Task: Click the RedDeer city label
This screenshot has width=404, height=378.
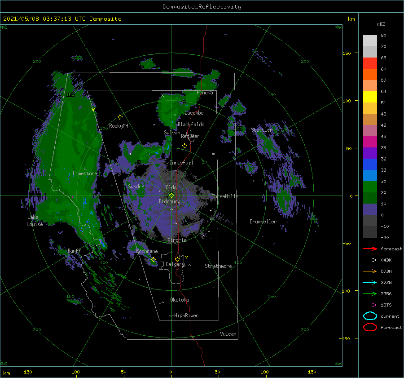Action: coord(190,136)
